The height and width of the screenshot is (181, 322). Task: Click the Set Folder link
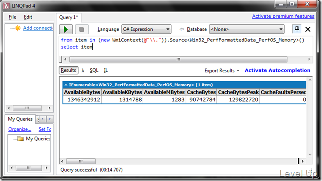pyautogui.click(x=45, y=129)
